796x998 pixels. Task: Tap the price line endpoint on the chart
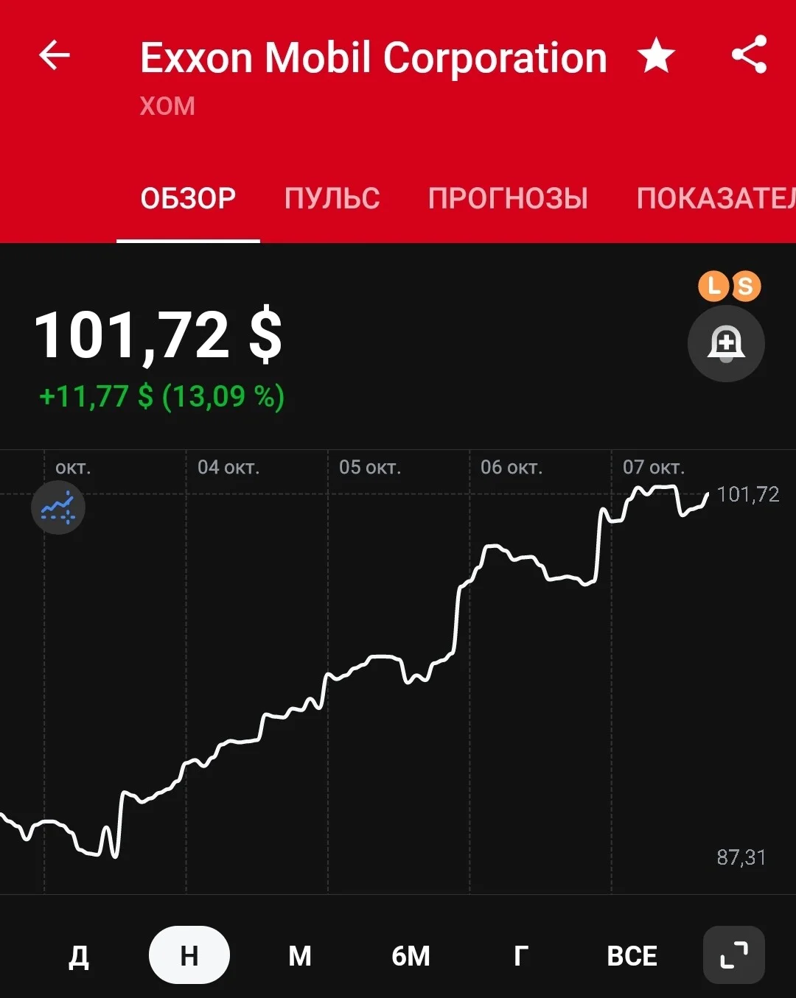coord(708,494)
